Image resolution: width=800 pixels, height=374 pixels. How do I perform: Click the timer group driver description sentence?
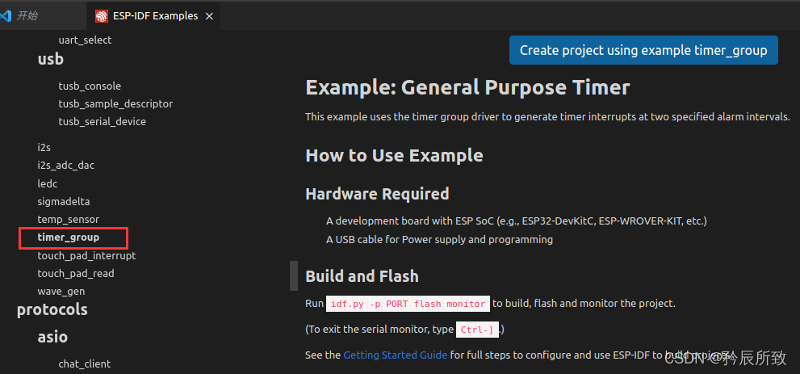(547, 117)
